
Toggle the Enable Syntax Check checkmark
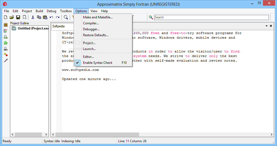pyautogui.click(x=77, y=63)
